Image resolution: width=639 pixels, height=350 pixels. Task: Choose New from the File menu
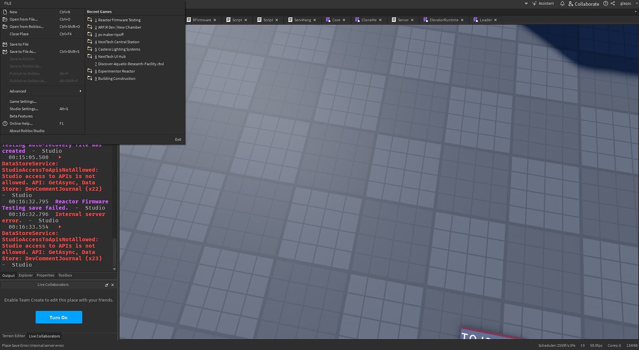point(43,12)
